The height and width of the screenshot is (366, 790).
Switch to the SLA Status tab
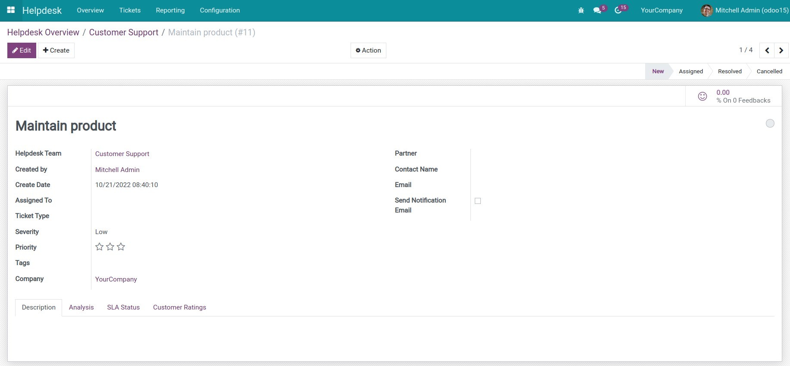click(x=123, y=307)
